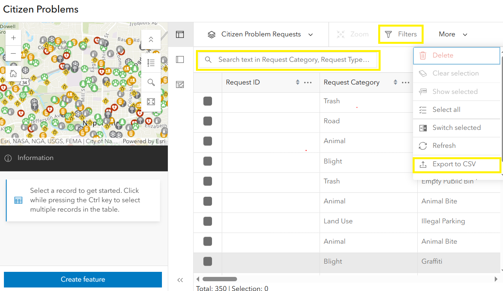Image resolution: width=503 pixels, height=291 pixels.
Task: Open the Filters panel
Action: point(401,34)
